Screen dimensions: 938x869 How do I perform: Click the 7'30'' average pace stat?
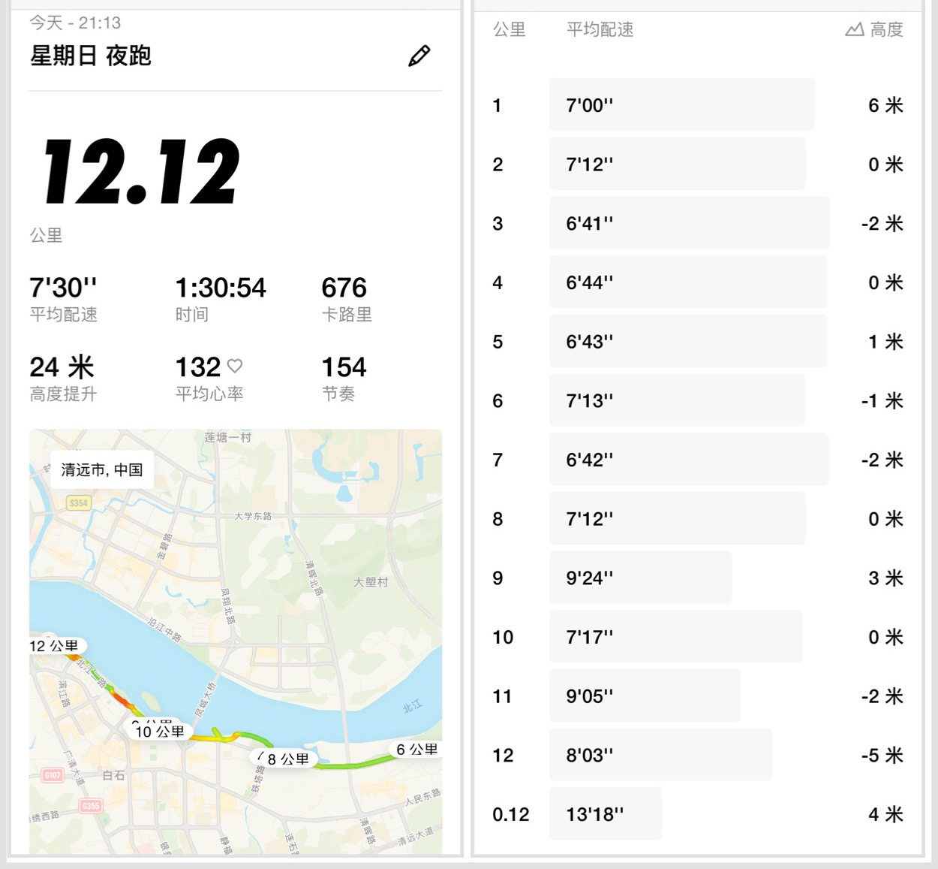point(63,288)
